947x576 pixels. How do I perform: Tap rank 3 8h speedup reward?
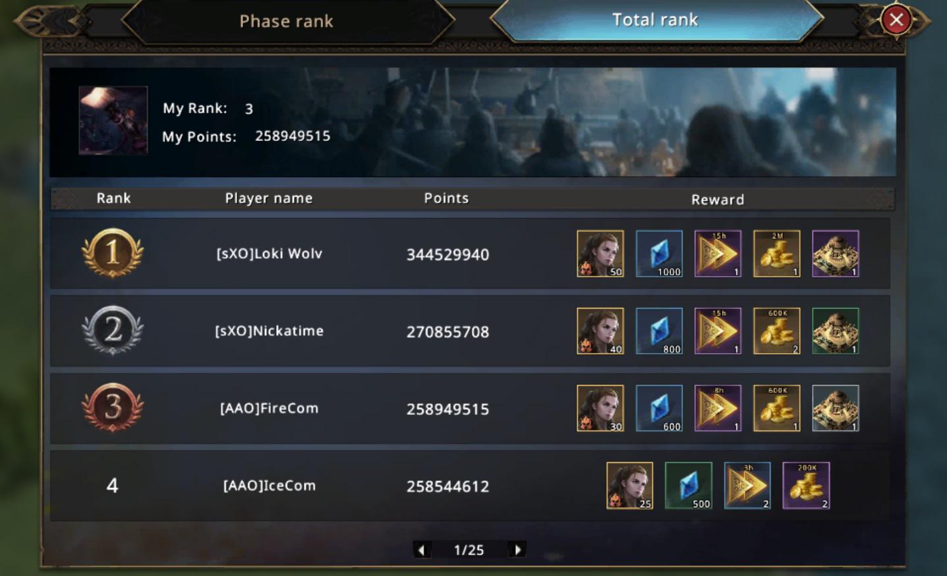coord(718,408)
